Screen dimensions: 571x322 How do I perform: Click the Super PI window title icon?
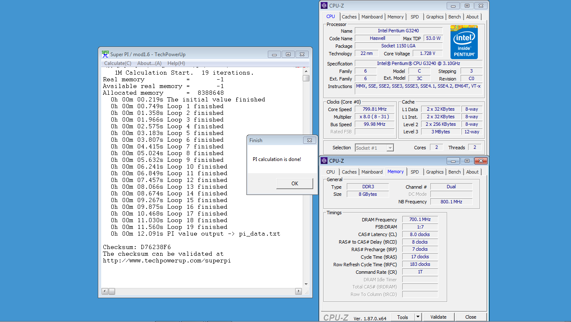(x=105, y=54)
